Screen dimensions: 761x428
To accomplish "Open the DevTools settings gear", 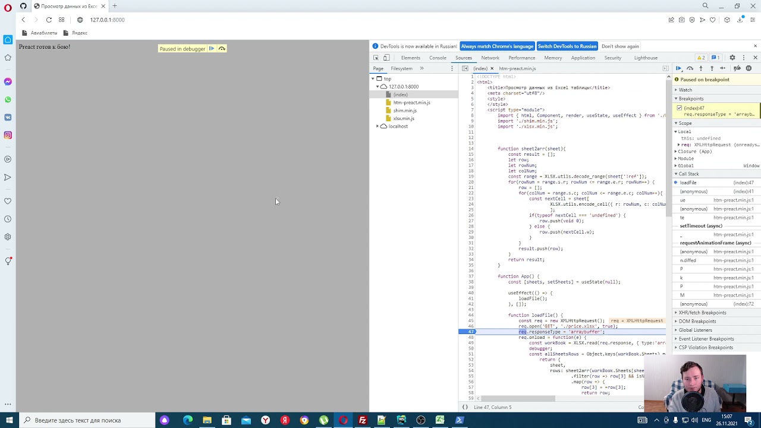I will pyautogui.click(x=732, y=58).
